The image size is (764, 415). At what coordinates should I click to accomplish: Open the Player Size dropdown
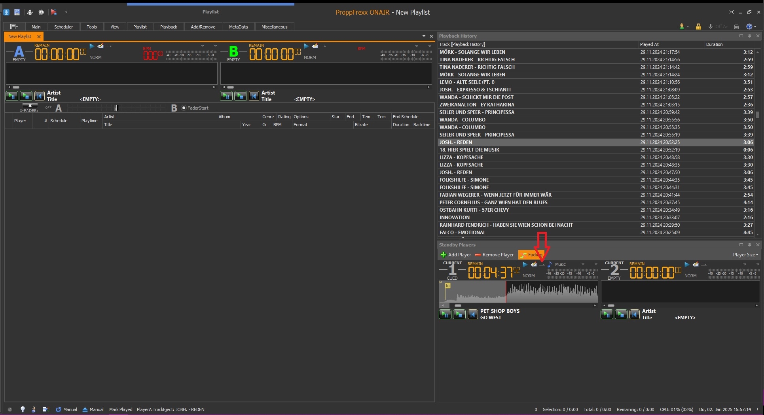click(x=745, y=255)
